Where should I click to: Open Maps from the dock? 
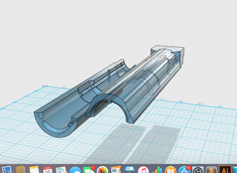61,170
